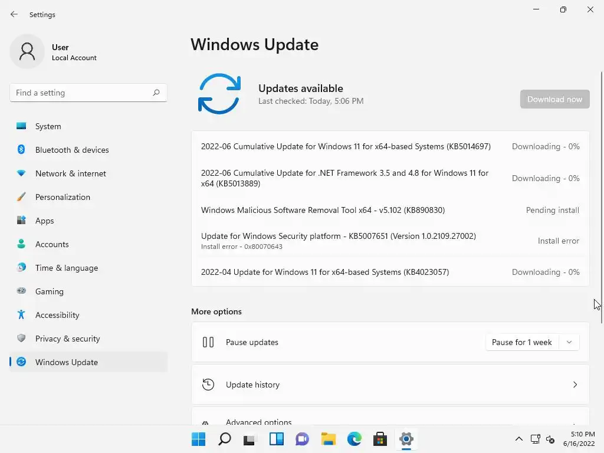
Task: Select the KB5014697 cumulative update row
Action: click(x=390, y=146)
